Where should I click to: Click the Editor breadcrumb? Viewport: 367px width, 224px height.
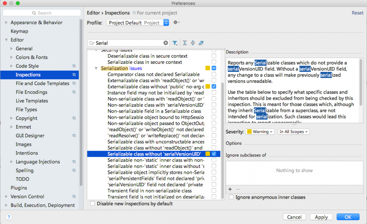pos(93,13)
